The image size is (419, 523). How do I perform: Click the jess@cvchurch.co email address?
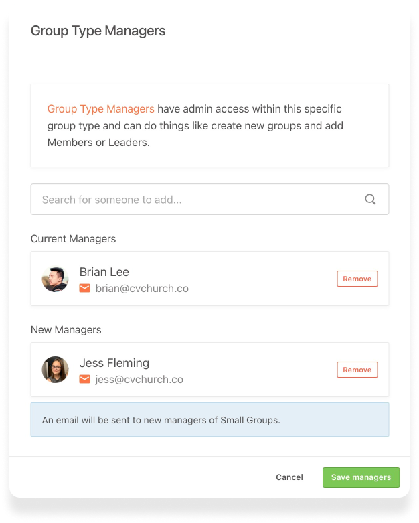(139, 380)
